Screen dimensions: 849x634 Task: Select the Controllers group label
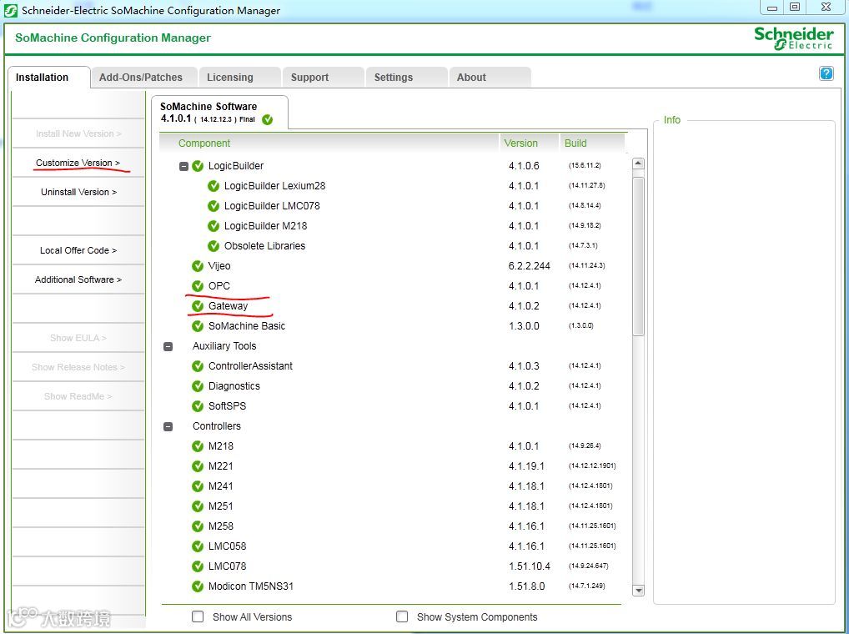pos(217,426)
